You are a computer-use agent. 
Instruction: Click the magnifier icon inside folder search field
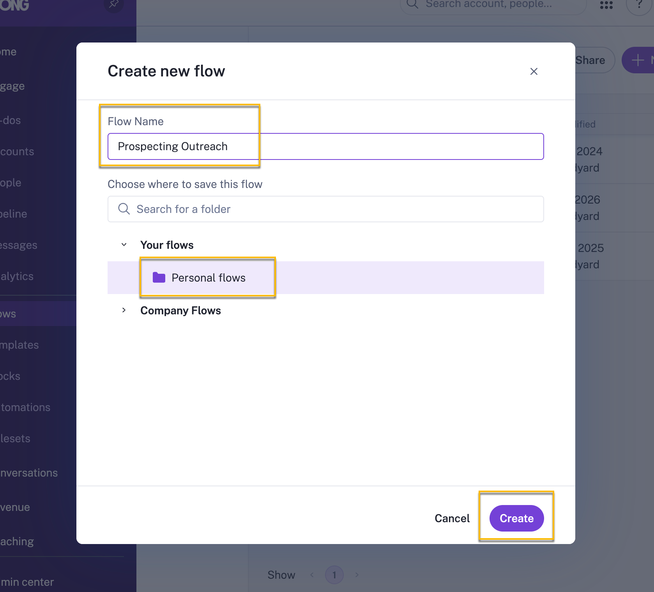pyautogui.click(x=124, y=209)
